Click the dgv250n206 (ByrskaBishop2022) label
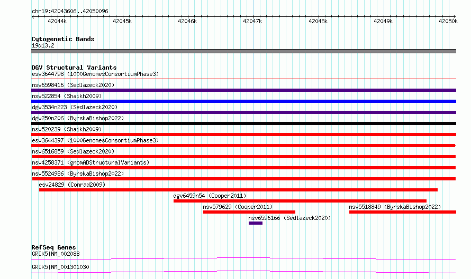The width and height of the screenshot is (471, 279). point(78,118)
